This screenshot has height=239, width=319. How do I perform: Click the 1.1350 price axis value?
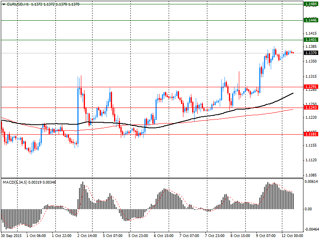point(311,61)
